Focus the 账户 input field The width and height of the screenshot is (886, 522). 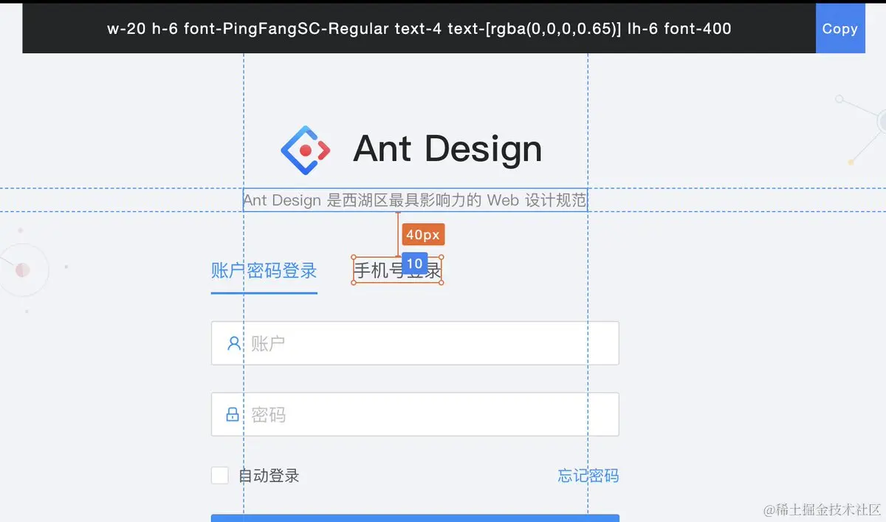(x=415, y=343)
